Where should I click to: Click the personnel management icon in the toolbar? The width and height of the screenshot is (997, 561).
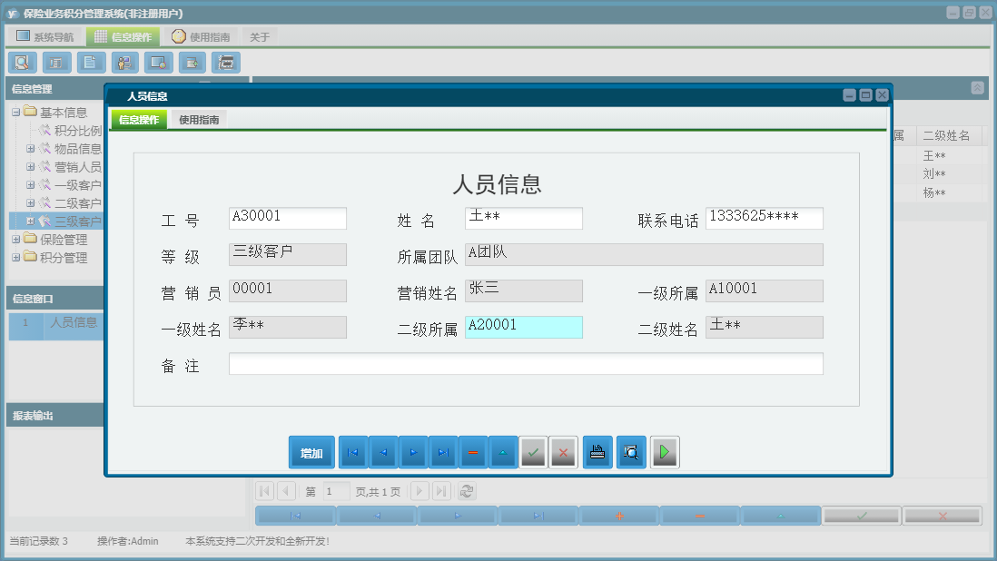[124, 62]
